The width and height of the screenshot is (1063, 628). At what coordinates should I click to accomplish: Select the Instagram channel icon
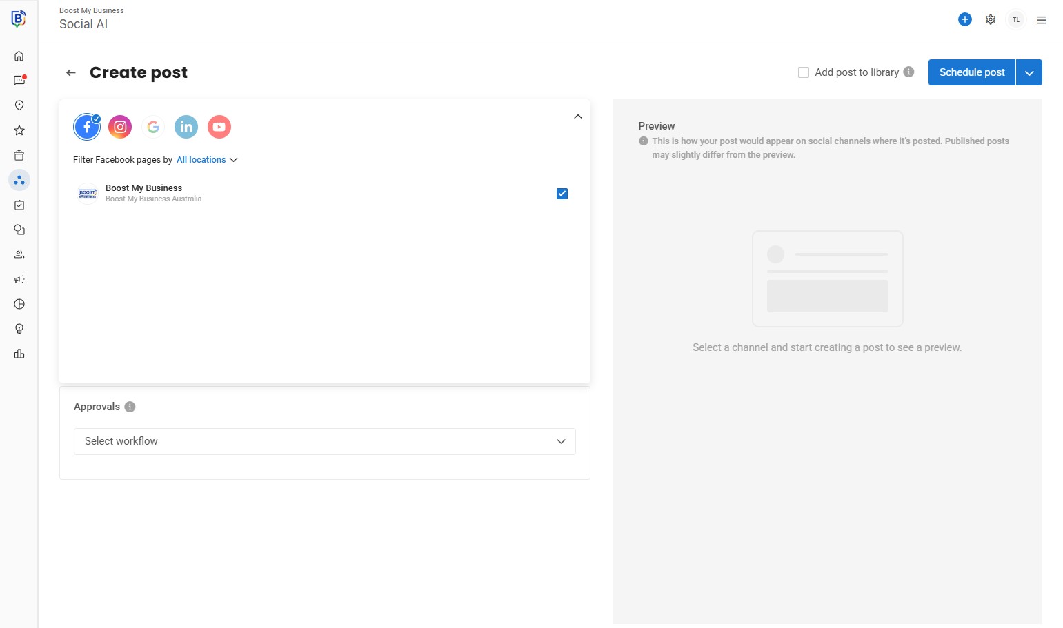(120, 127)
